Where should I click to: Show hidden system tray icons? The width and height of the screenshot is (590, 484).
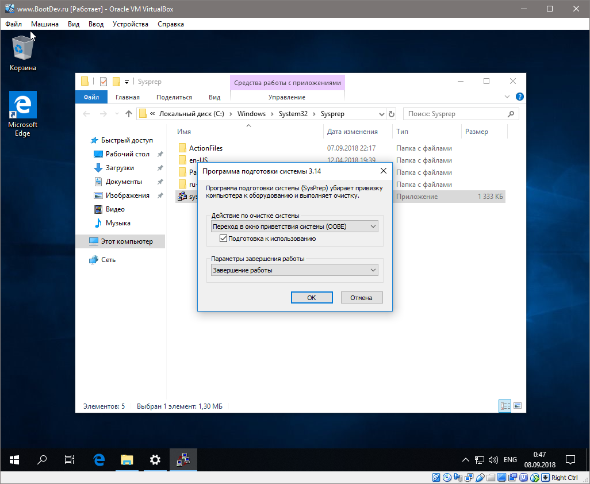pos(465,459)
